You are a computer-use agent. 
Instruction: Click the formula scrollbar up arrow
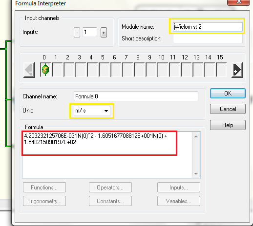(x=196, y=136)
